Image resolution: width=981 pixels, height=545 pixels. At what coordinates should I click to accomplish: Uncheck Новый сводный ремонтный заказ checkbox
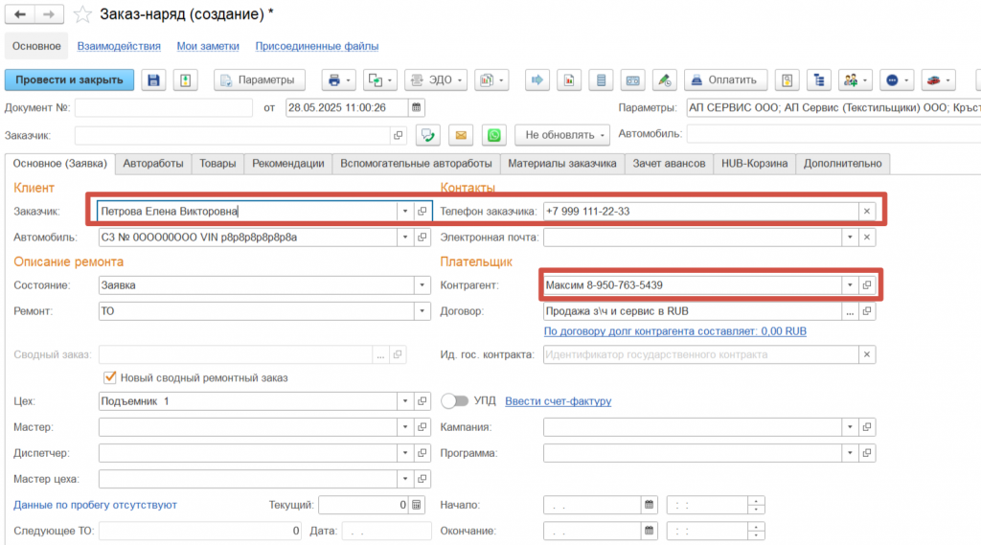(109, 377)
